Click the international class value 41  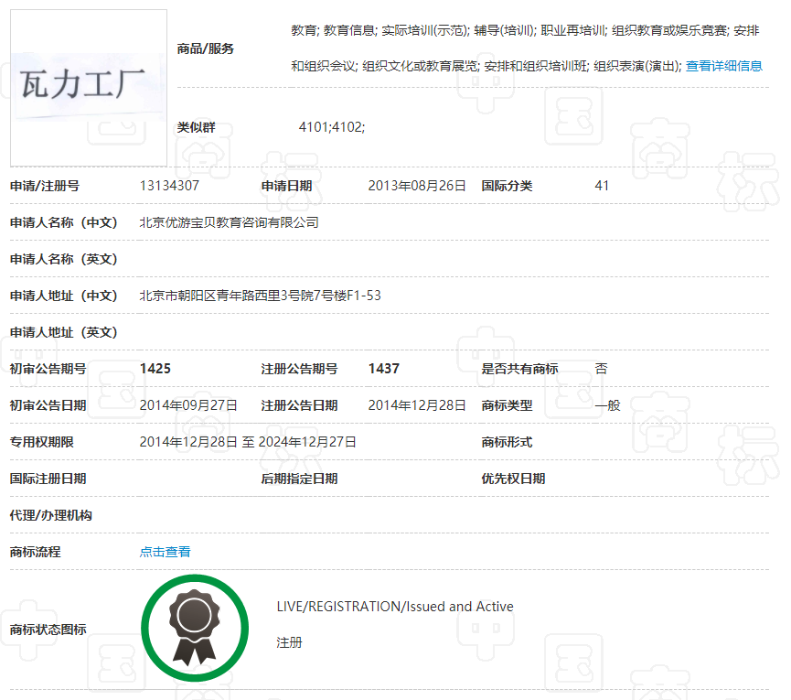(602, 186)
